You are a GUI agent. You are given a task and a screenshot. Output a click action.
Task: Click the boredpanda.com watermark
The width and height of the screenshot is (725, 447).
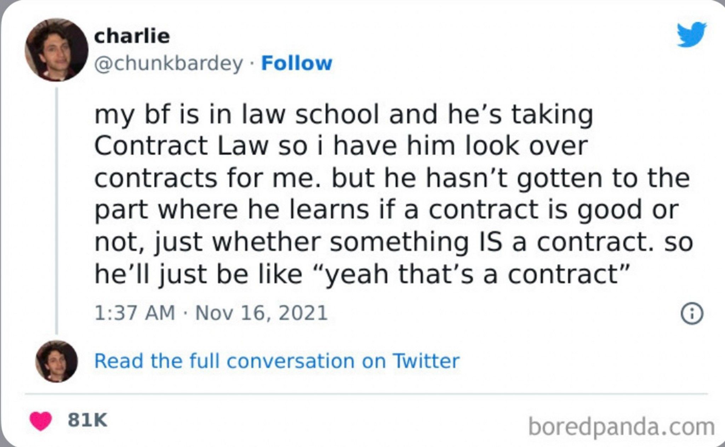(621, 427)
